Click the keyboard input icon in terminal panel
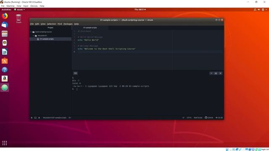 pos(75,73)
